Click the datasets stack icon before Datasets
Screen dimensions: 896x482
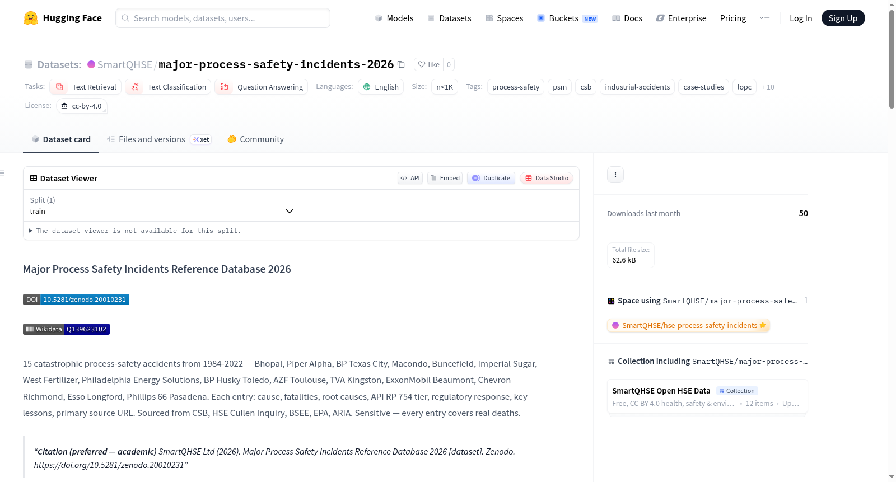tap(29, 64)
